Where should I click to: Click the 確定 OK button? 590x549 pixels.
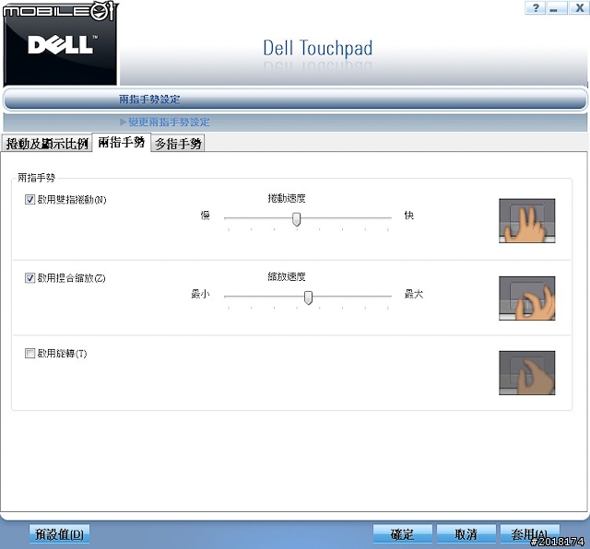point(402,534)
